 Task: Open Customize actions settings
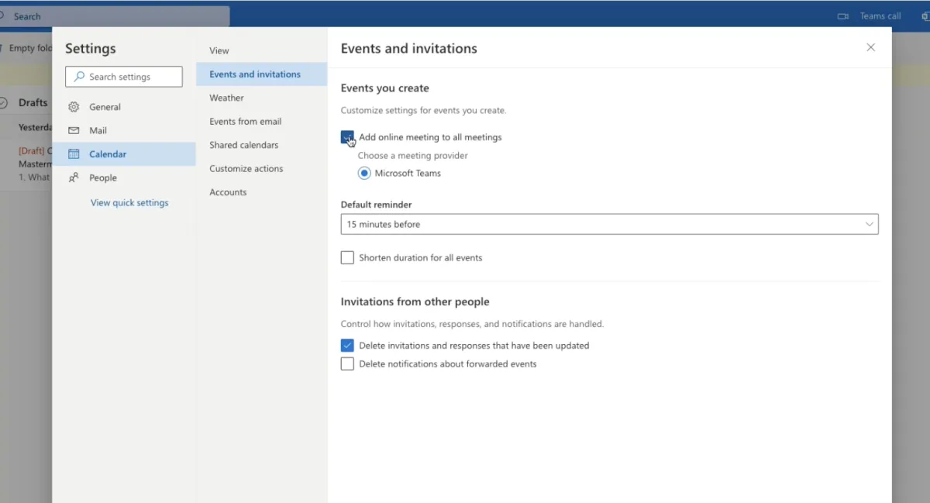click(246, 168)
